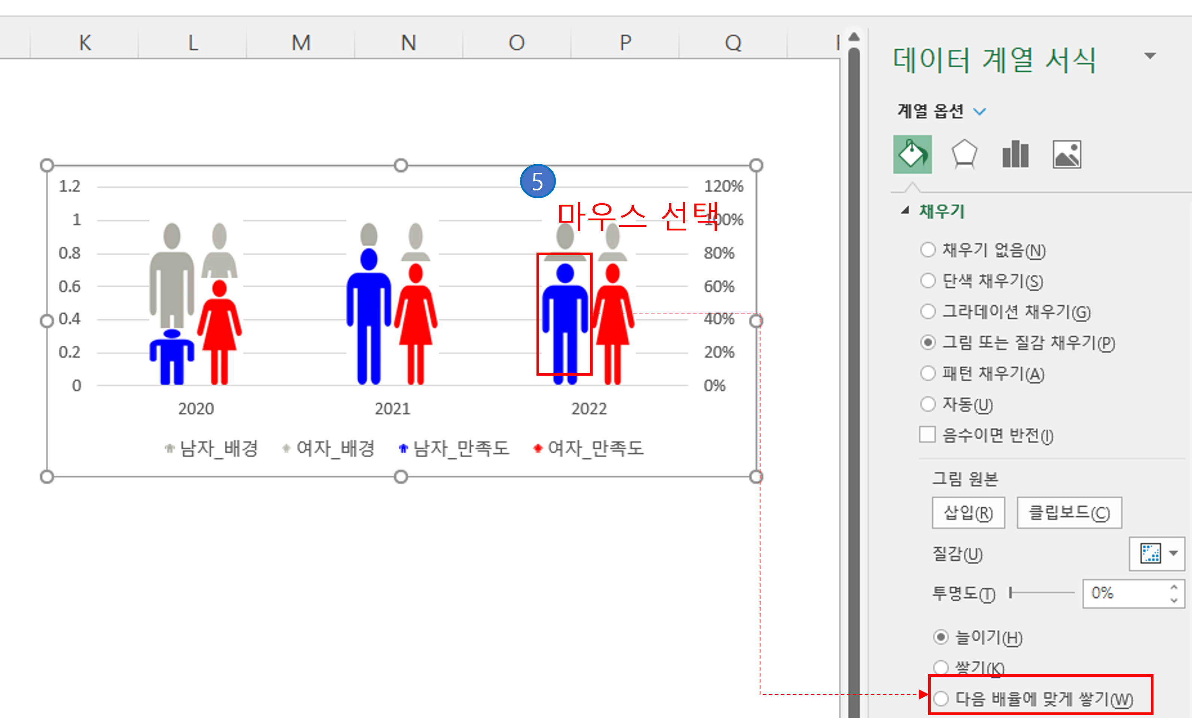
Task: Select 다음 배율에 맞게 쌓기 option
Action: (941, 699)
